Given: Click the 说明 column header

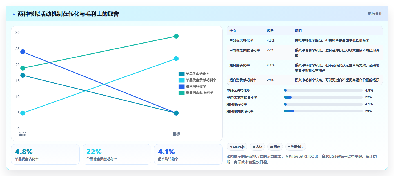Looking at the screenshot, I should (298, 31).
